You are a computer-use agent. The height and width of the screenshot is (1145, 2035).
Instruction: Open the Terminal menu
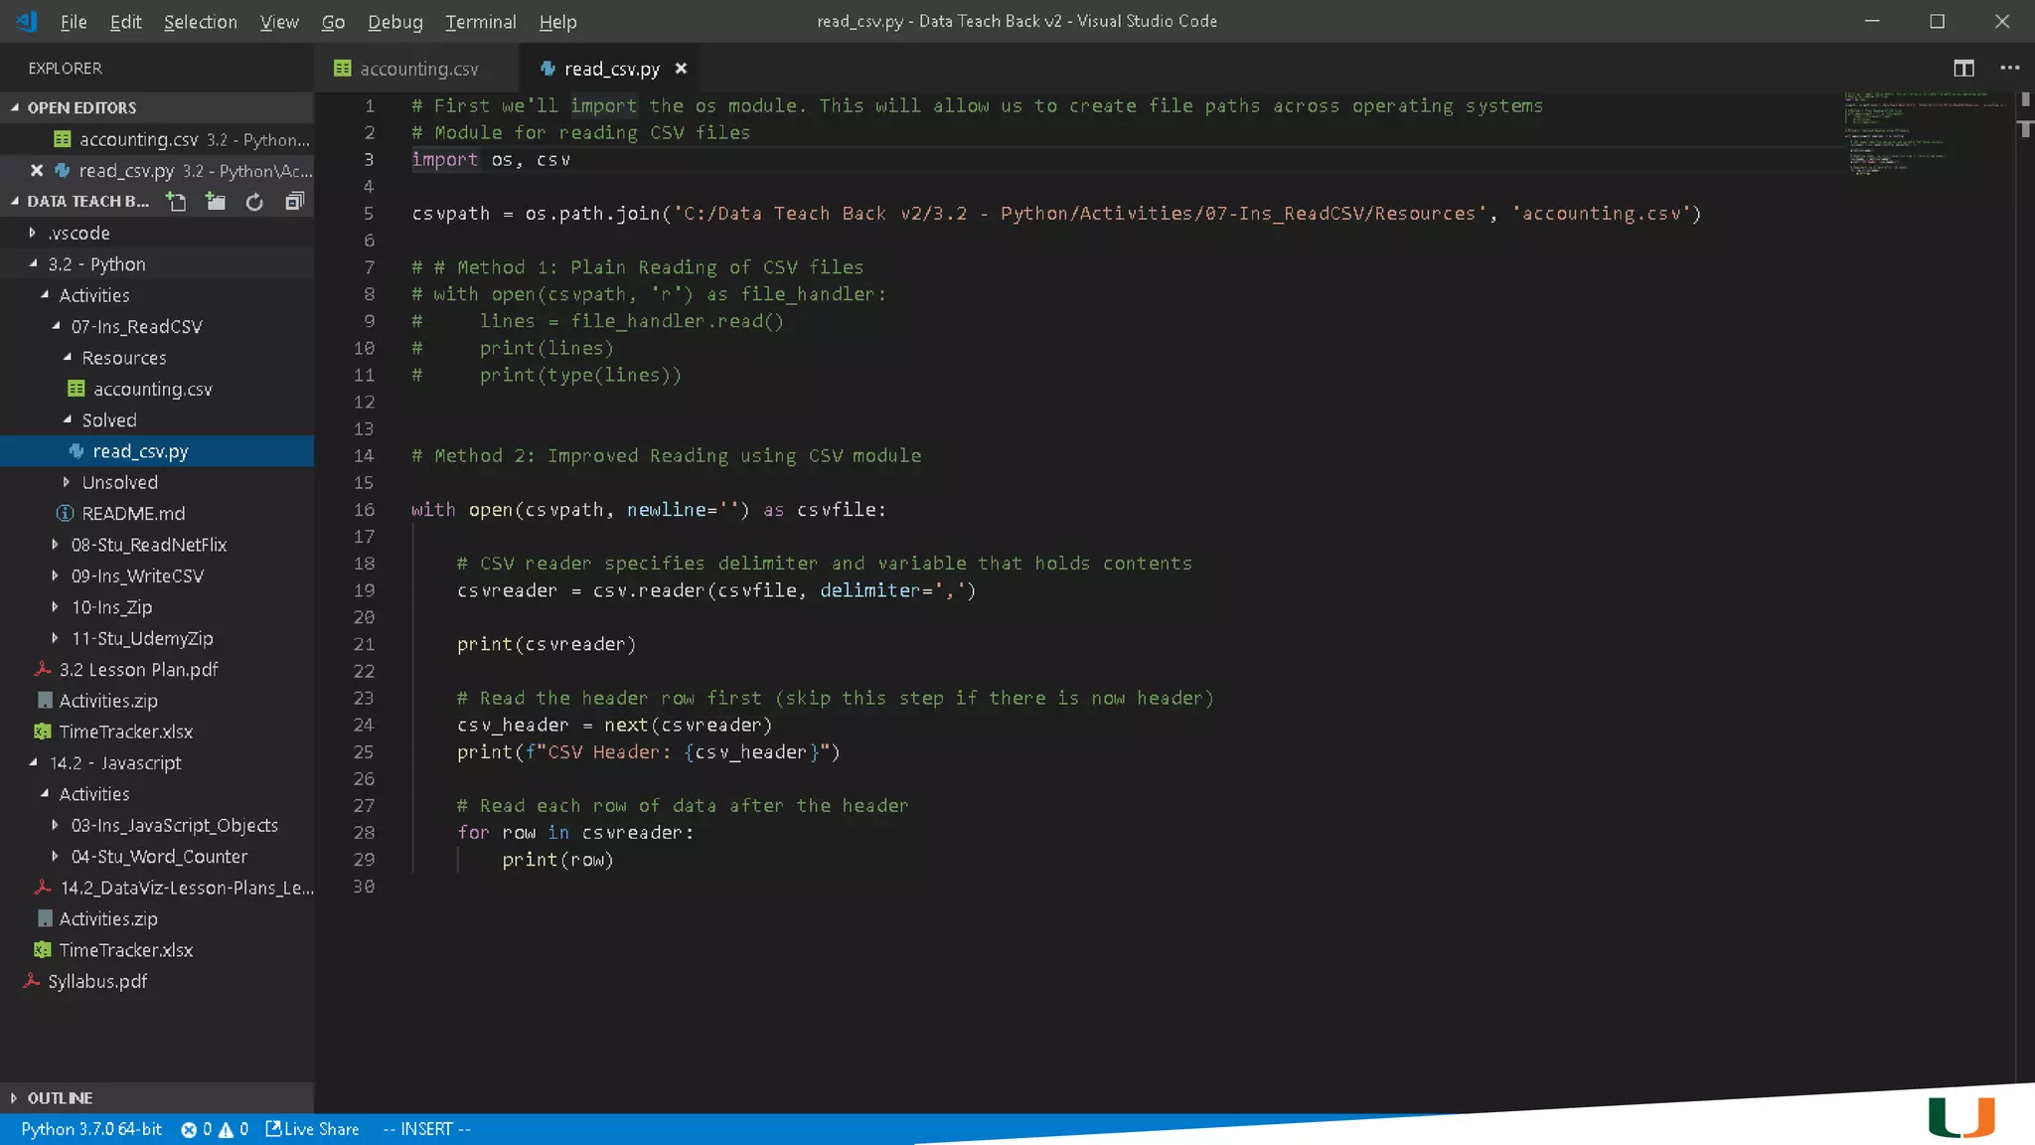point(480,22)
